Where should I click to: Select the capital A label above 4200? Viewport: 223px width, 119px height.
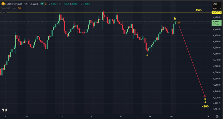point(205,102)
